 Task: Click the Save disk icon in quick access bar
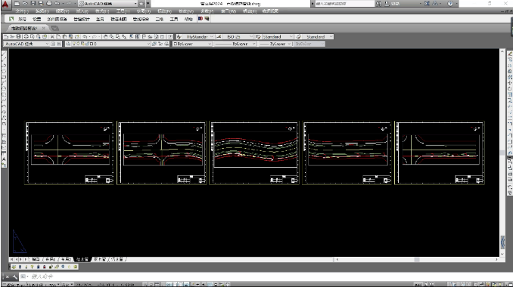pyautogui.click(x=33, y=4)
